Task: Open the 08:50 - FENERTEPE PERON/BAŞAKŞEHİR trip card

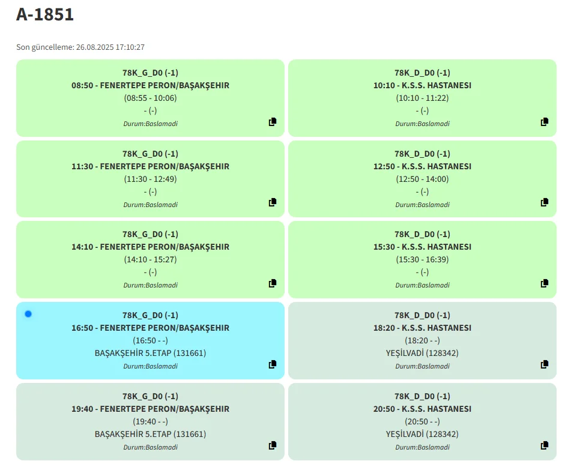Action: pyautogui.click(x=150, y=85)
